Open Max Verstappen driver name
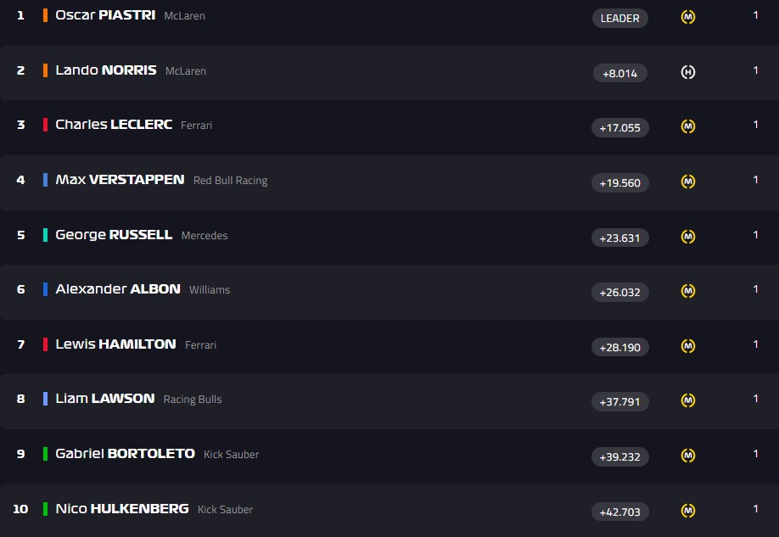Viewport: 779px width, 537px height. point(120,180)
